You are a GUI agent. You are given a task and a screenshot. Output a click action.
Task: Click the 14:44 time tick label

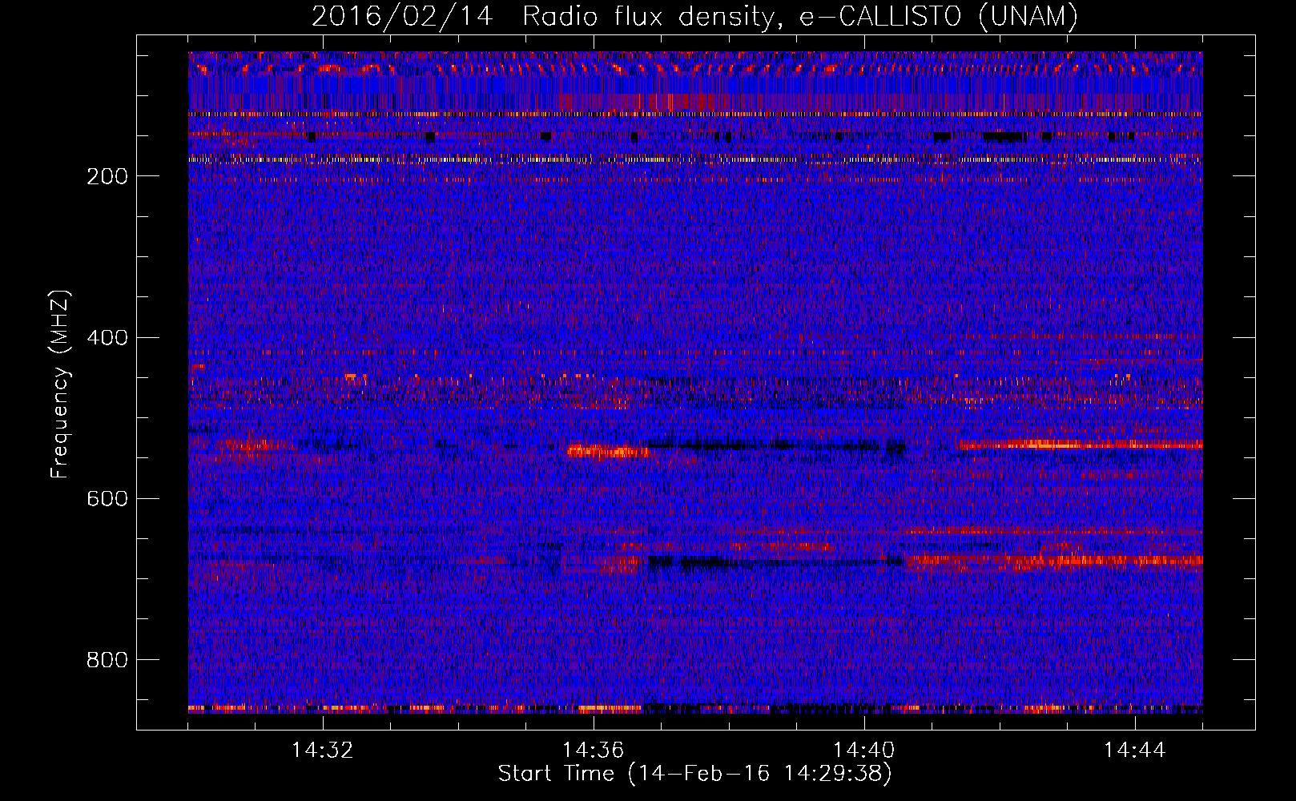click(x=1134, y=750)
